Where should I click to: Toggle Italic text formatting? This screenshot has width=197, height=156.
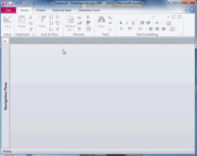point(127,23)
